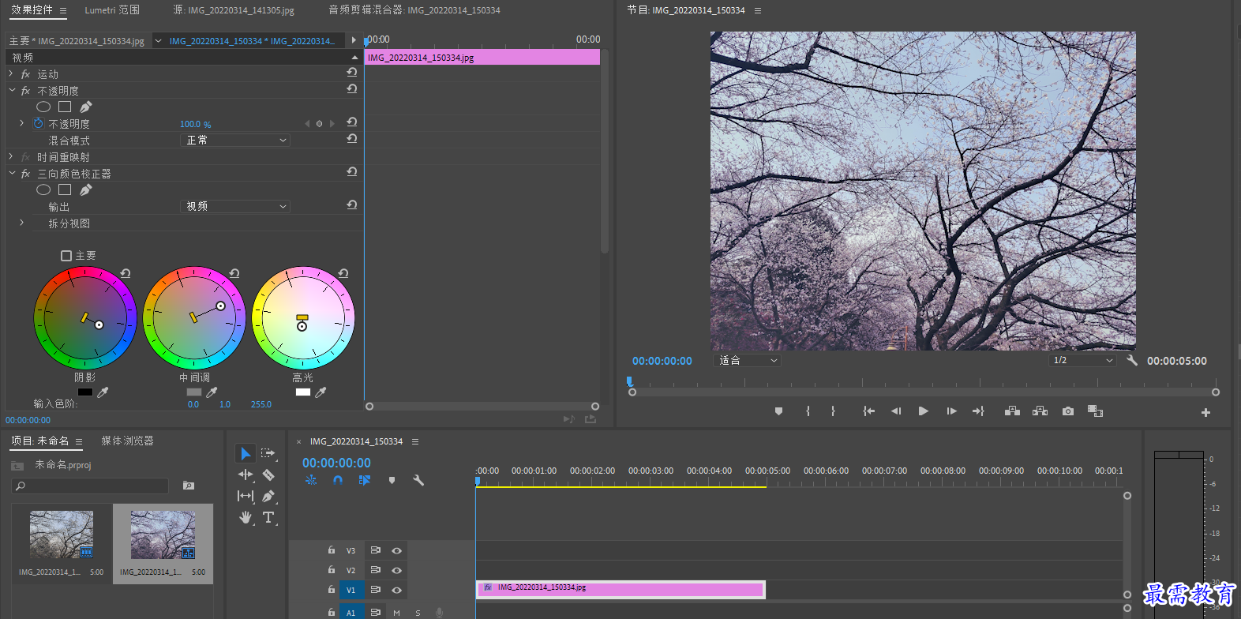Screen dimensions: 1241x619
Task: Click the 阴影 black color swatch
Action: 85,392
